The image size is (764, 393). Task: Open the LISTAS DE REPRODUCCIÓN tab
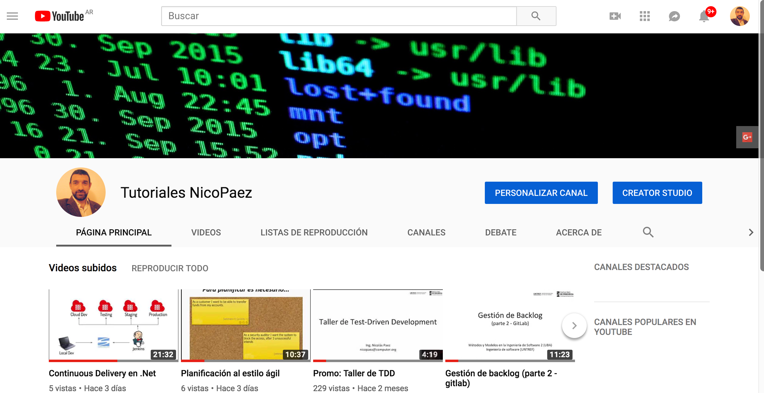point(314,232)
